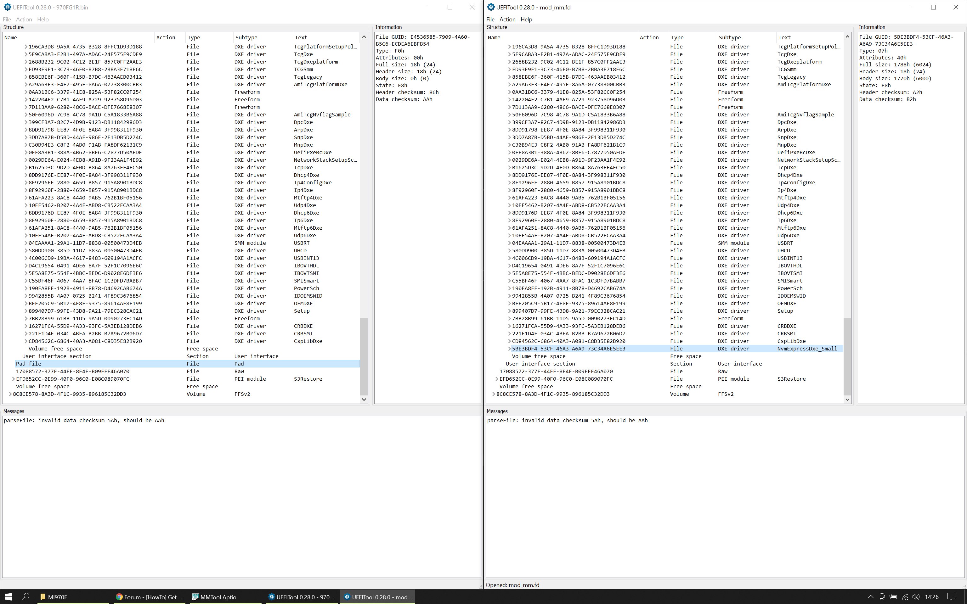Click File GUID text in left Information panel
967x604 pixels.
pyautogui.click(x=423, y=40)
